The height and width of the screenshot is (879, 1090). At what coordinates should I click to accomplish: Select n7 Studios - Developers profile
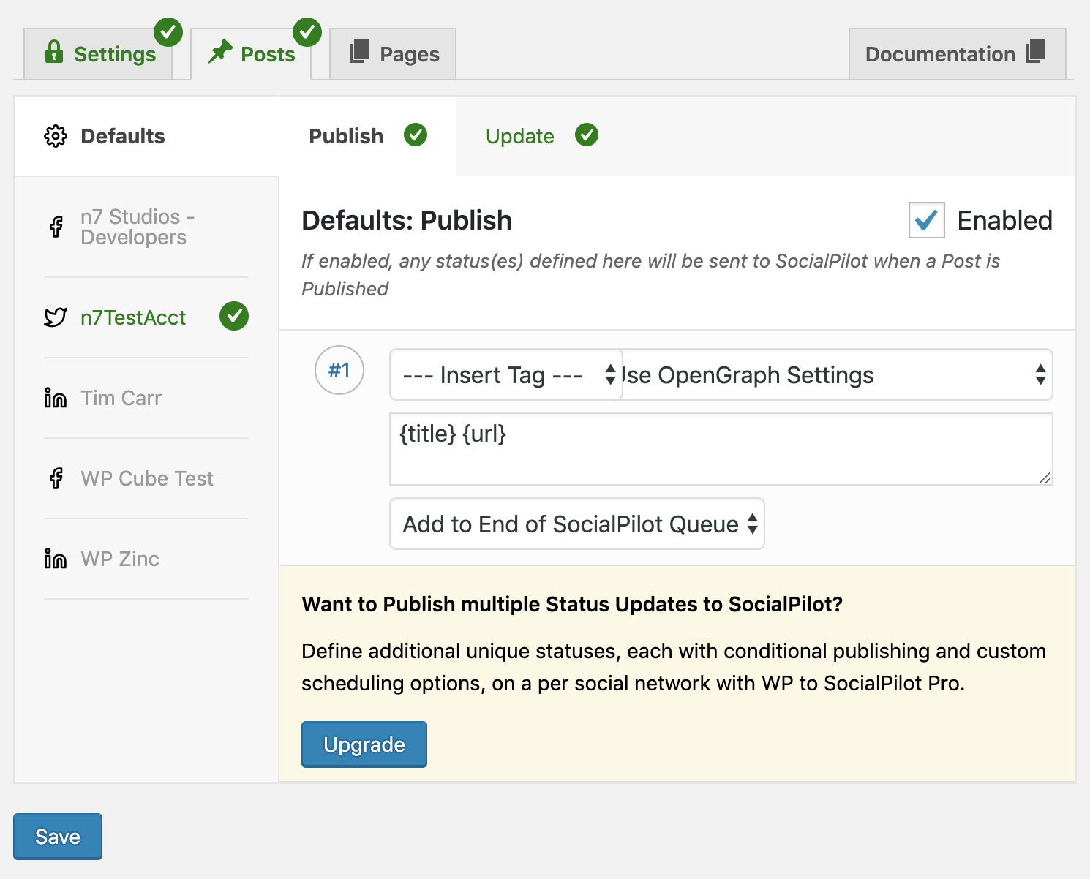pos(146,227)
